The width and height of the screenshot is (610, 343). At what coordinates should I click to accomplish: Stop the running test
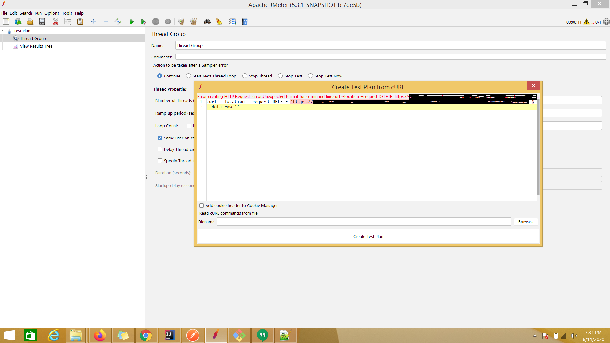click(155, 22)
